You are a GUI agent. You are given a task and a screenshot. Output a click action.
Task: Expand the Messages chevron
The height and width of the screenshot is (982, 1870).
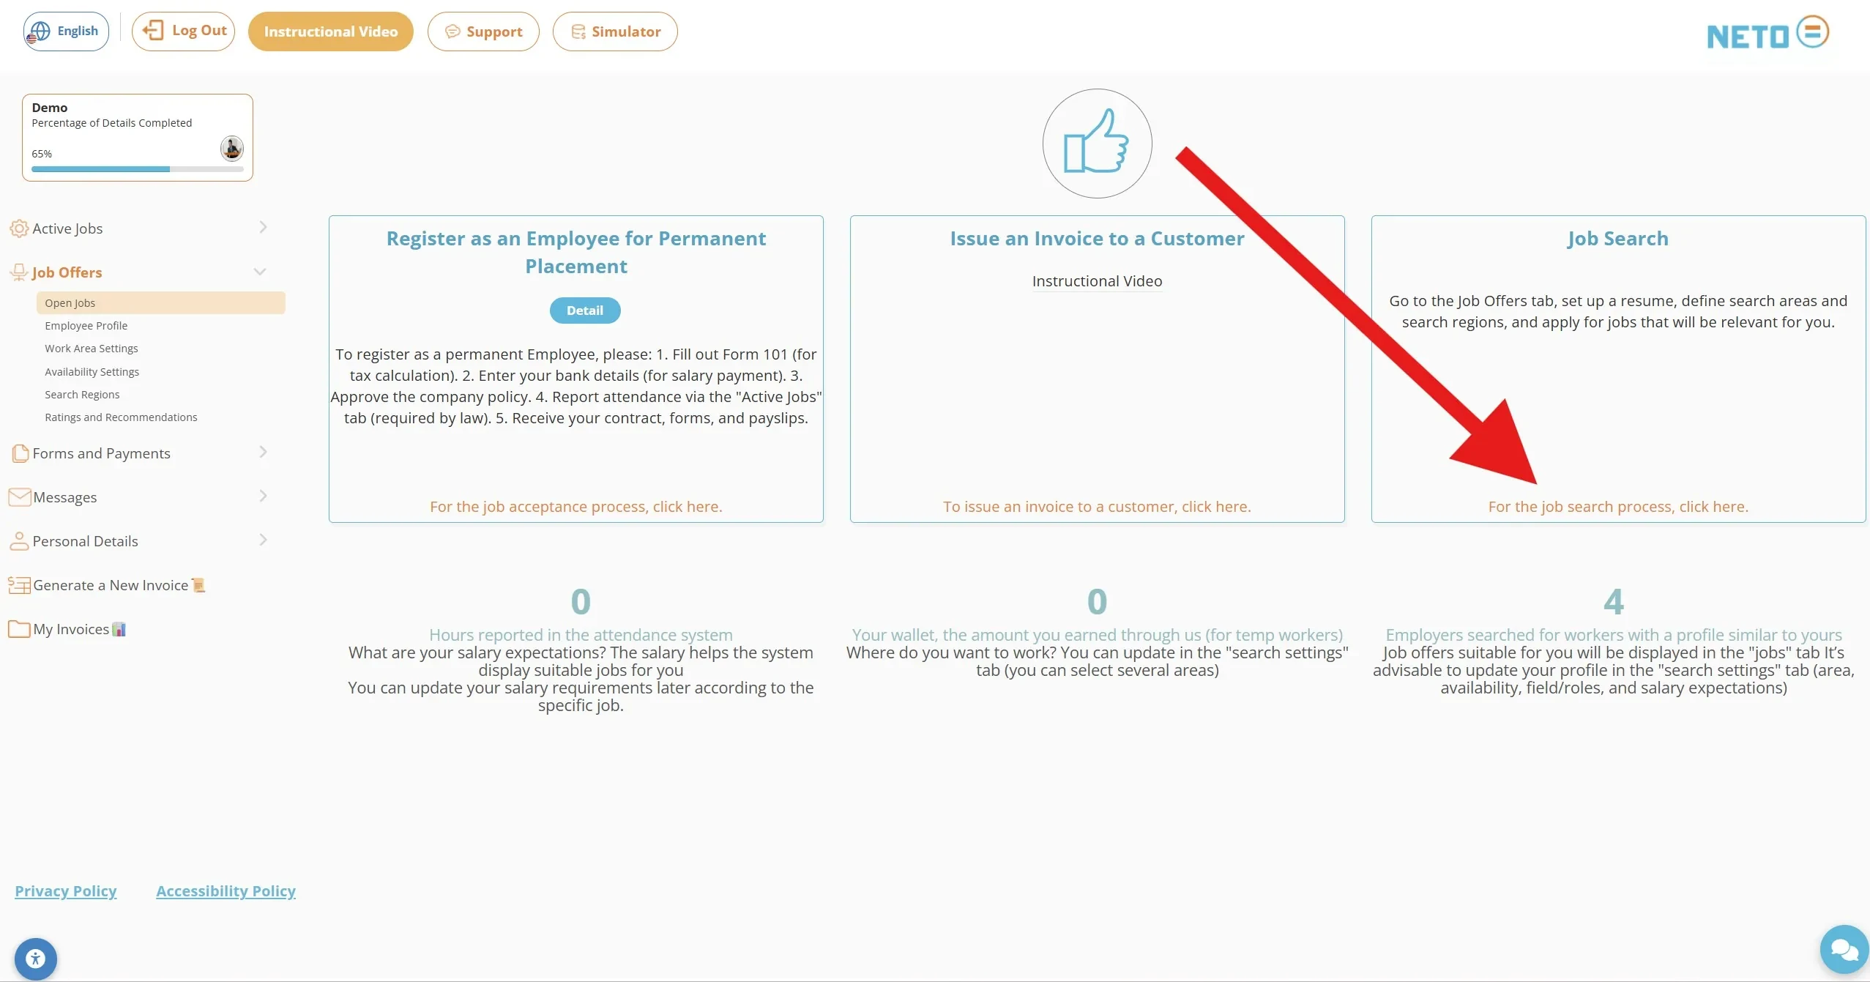263,496
